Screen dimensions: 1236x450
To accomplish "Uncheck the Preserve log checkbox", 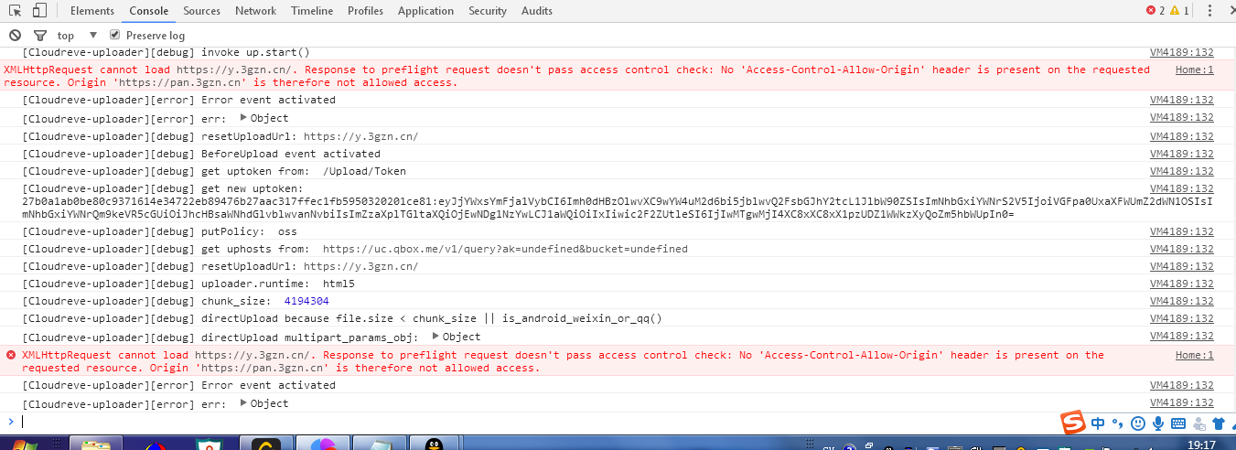I will tap(114, 35).
